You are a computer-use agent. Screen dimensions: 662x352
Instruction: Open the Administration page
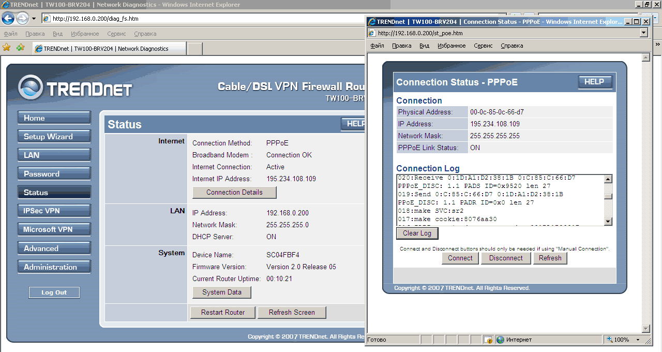click(54, 267)
